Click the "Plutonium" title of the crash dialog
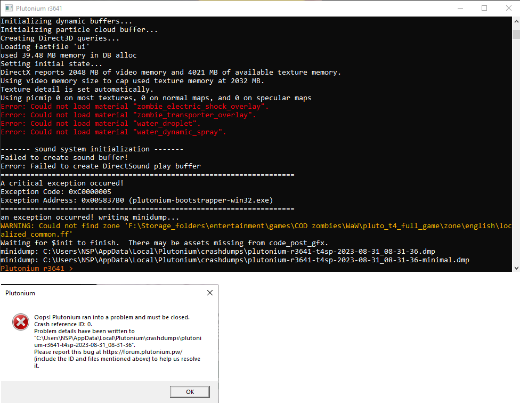 coord(20,293)
